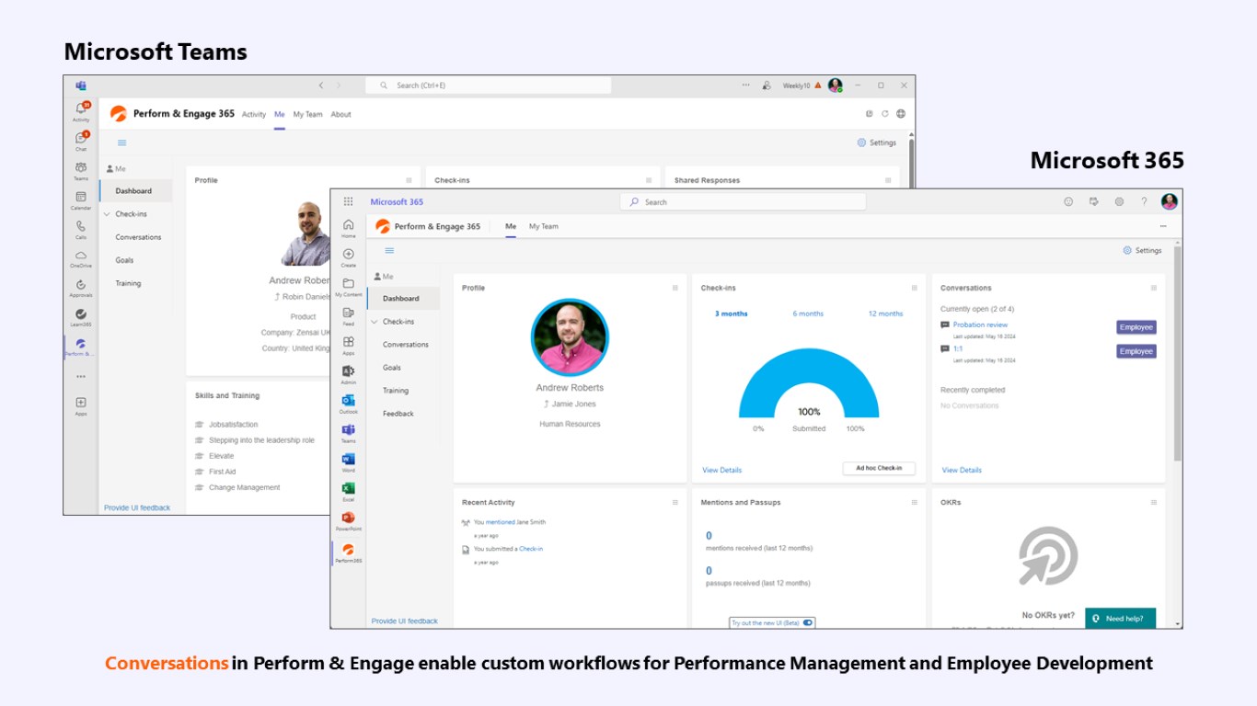Open Approvals in the Teams left rail
Screen dimensions: 1257x706
[x=81, y=288]
